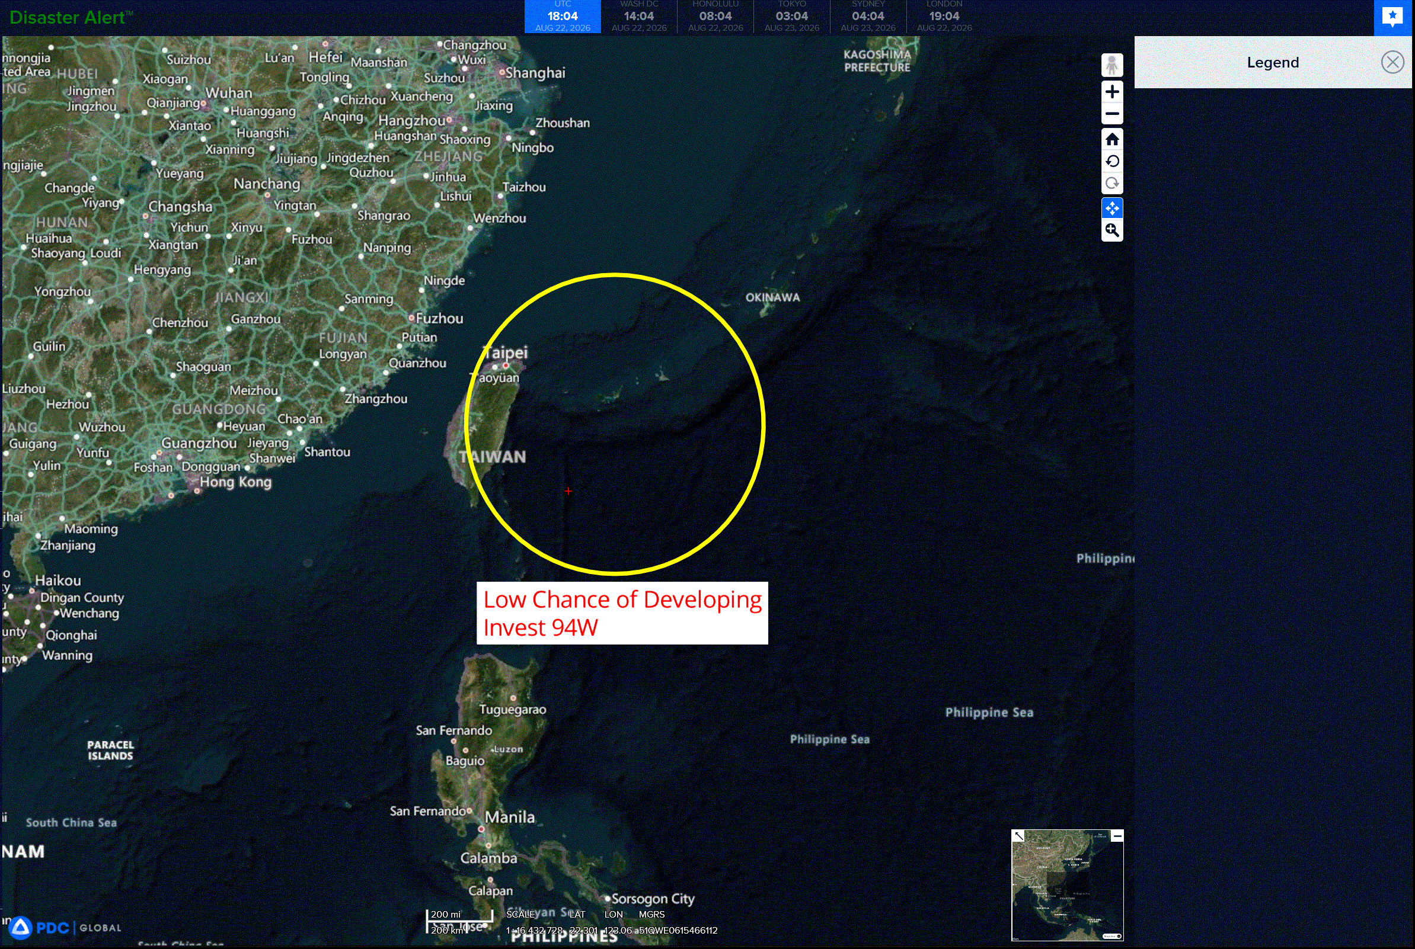Click the PARACEL ISLANDS label
Viewport: 1415px width, 949px height.
pos(110,750)
